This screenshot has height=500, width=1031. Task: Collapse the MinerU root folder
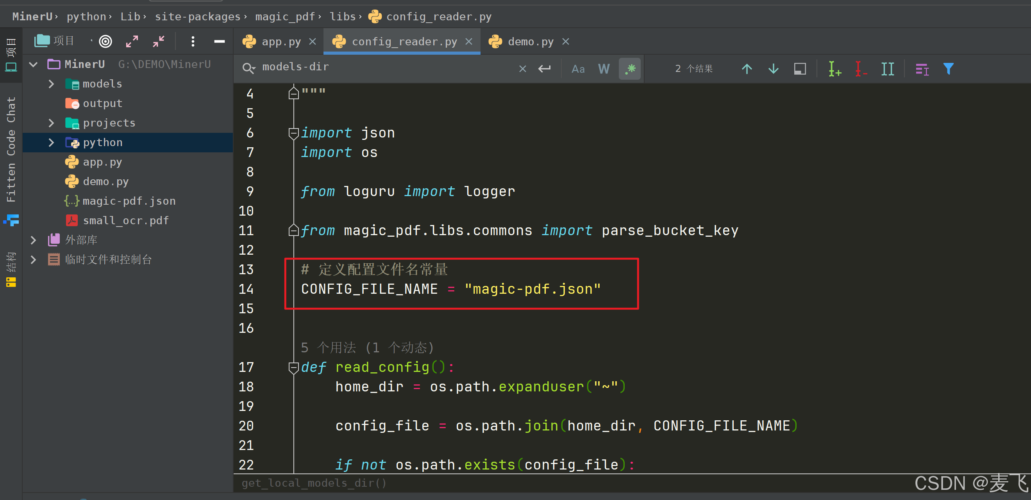(34, 64)
